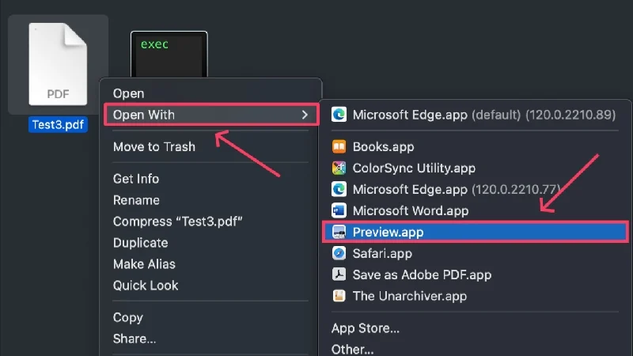Expand the Open With submenu arrow
Viewport: 633px width, 356px height.
(x=305, y=115)
